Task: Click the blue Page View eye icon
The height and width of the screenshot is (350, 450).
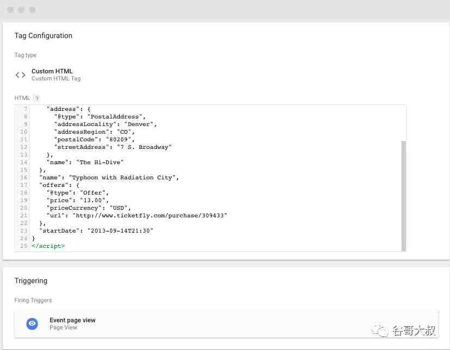Action: click(32, 324)
